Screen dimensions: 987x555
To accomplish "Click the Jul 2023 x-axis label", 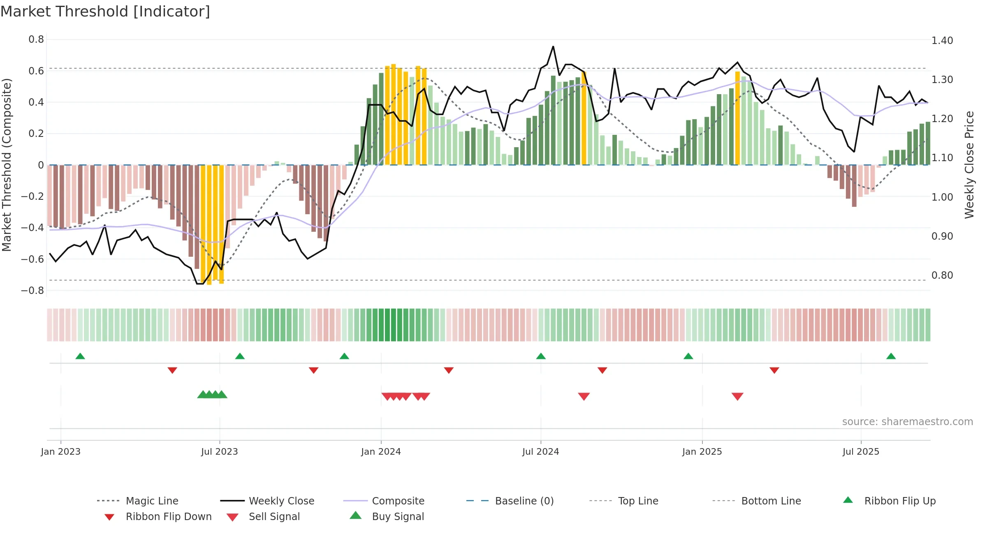I will [219, 451].
